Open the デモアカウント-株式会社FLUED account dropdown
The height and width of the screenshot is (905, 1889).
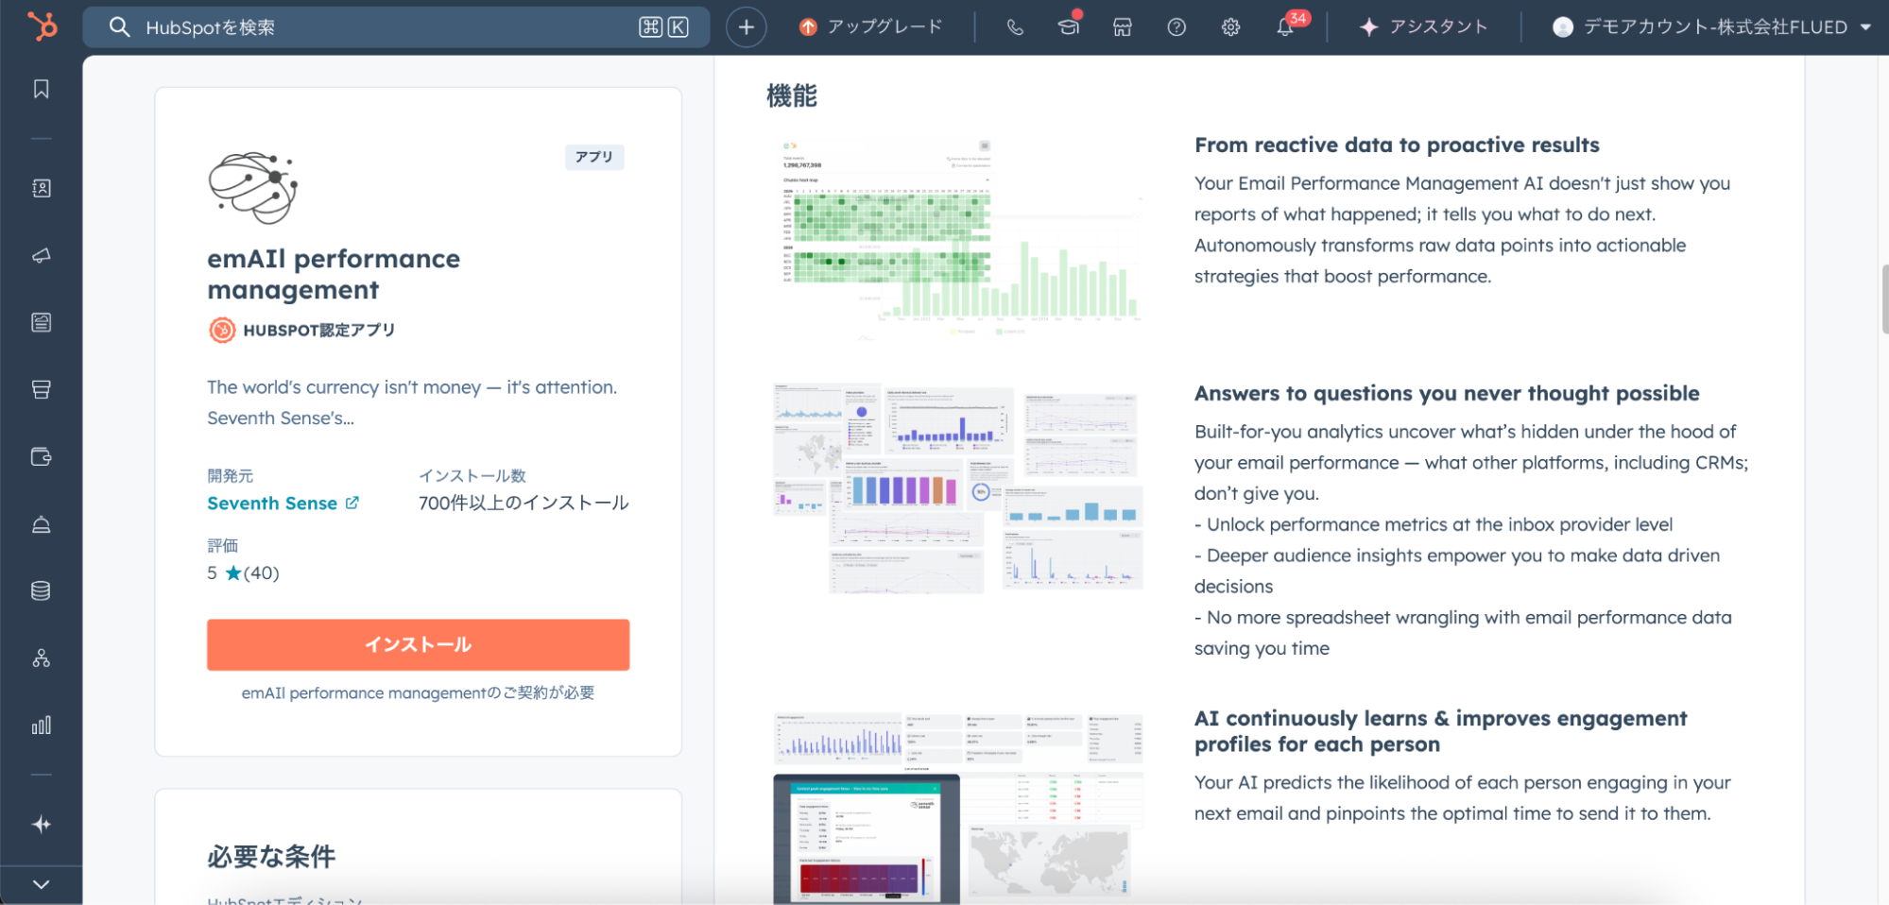(x=1711, y=27)
